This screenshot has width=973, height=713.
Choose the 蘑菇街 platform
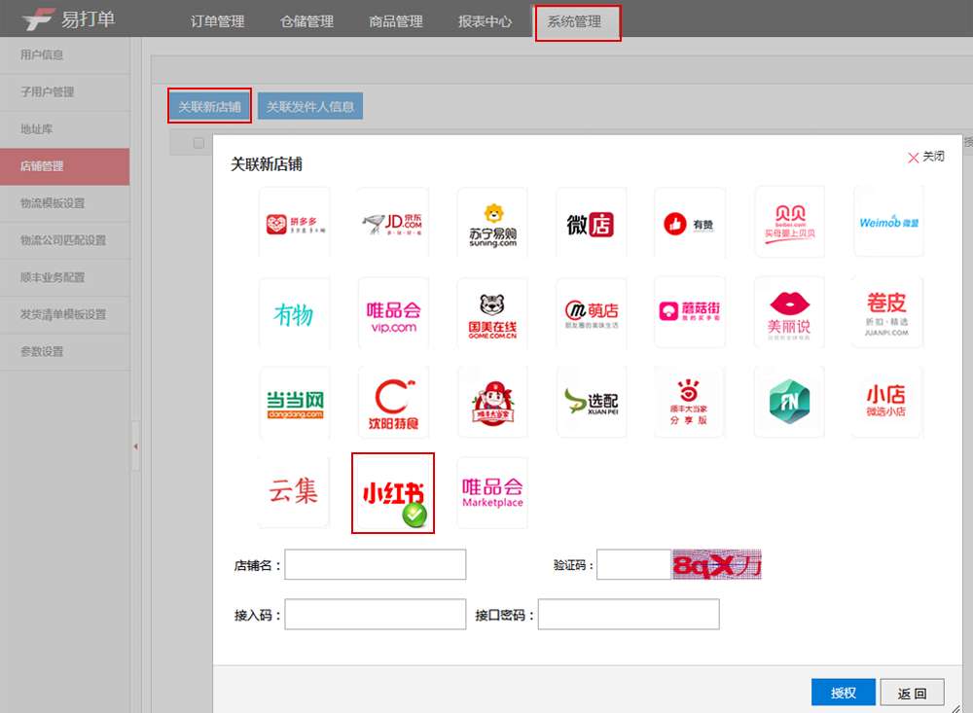[690, 312]
